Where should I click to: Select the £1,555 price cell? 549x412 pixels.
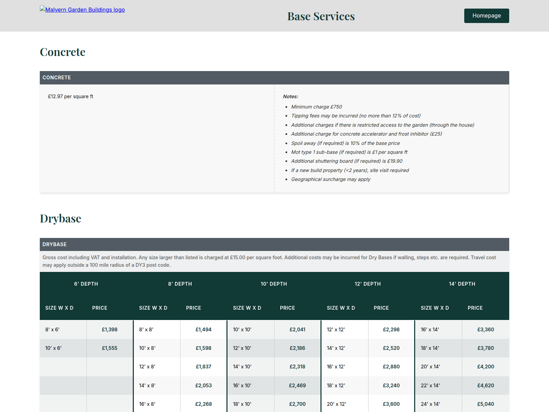110,348
